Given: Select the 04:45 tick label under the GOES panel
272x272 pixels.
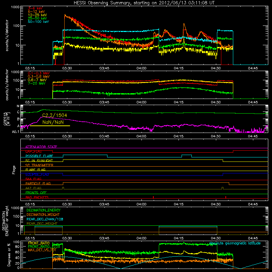Looking at the screenshot, I should click(x=253, y=136).
